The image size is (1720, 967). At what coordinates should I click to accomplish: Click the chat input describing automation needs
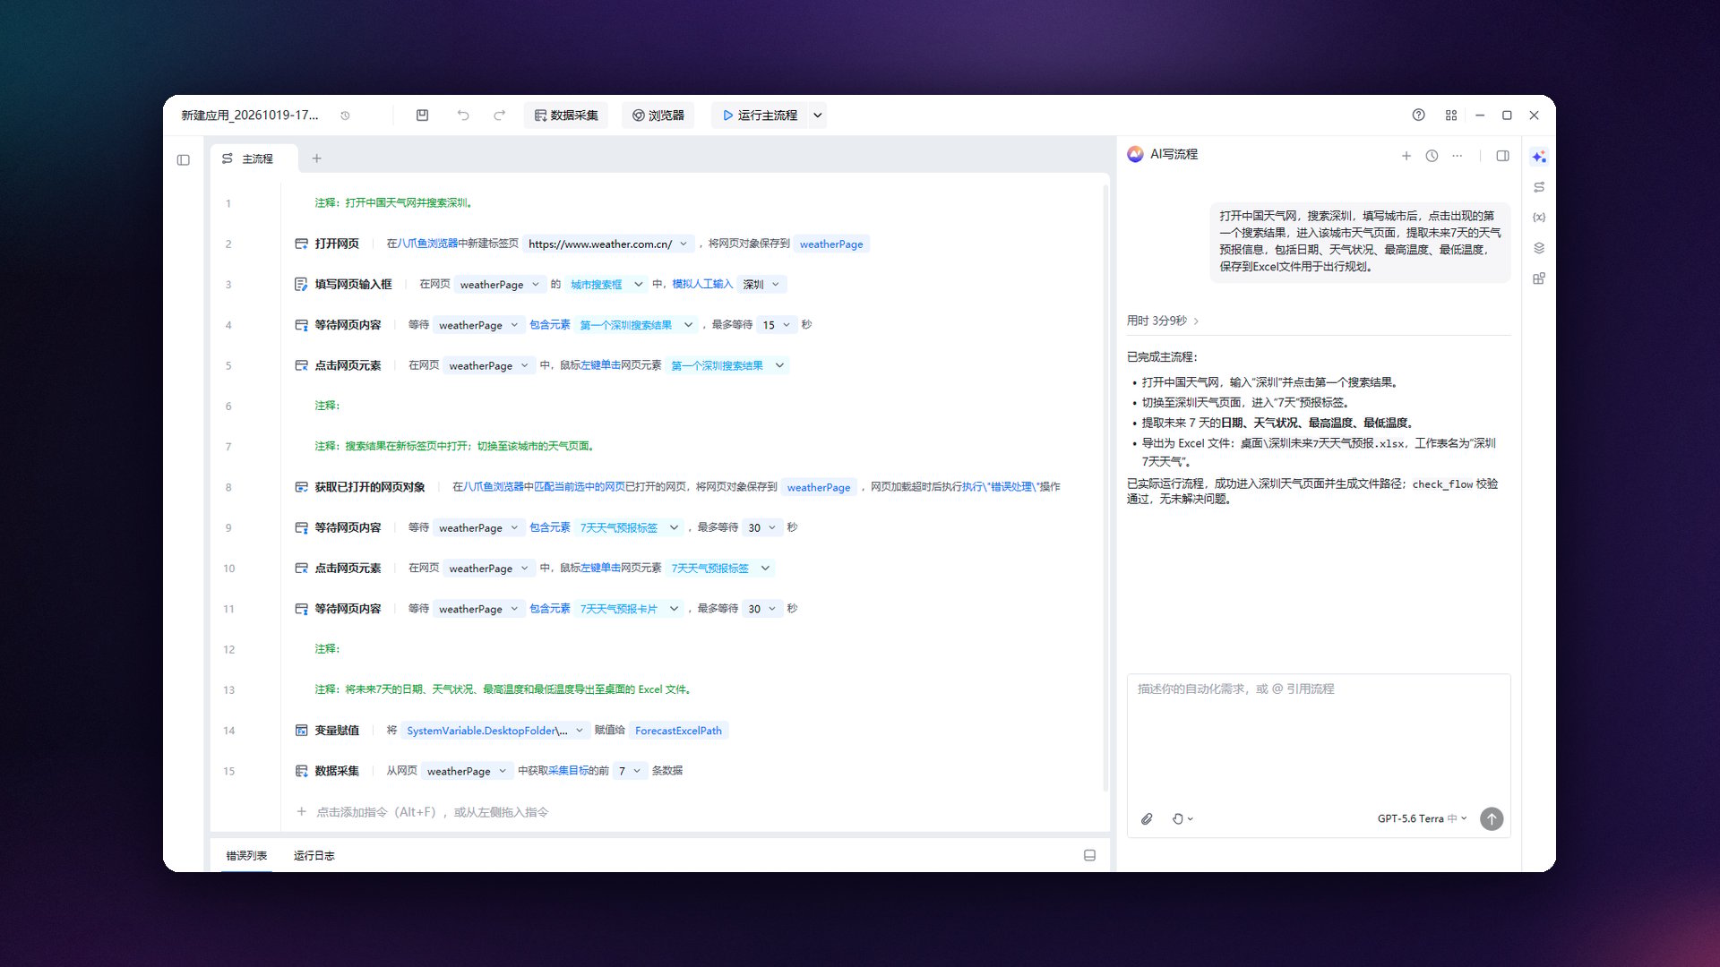(1319, 739)
